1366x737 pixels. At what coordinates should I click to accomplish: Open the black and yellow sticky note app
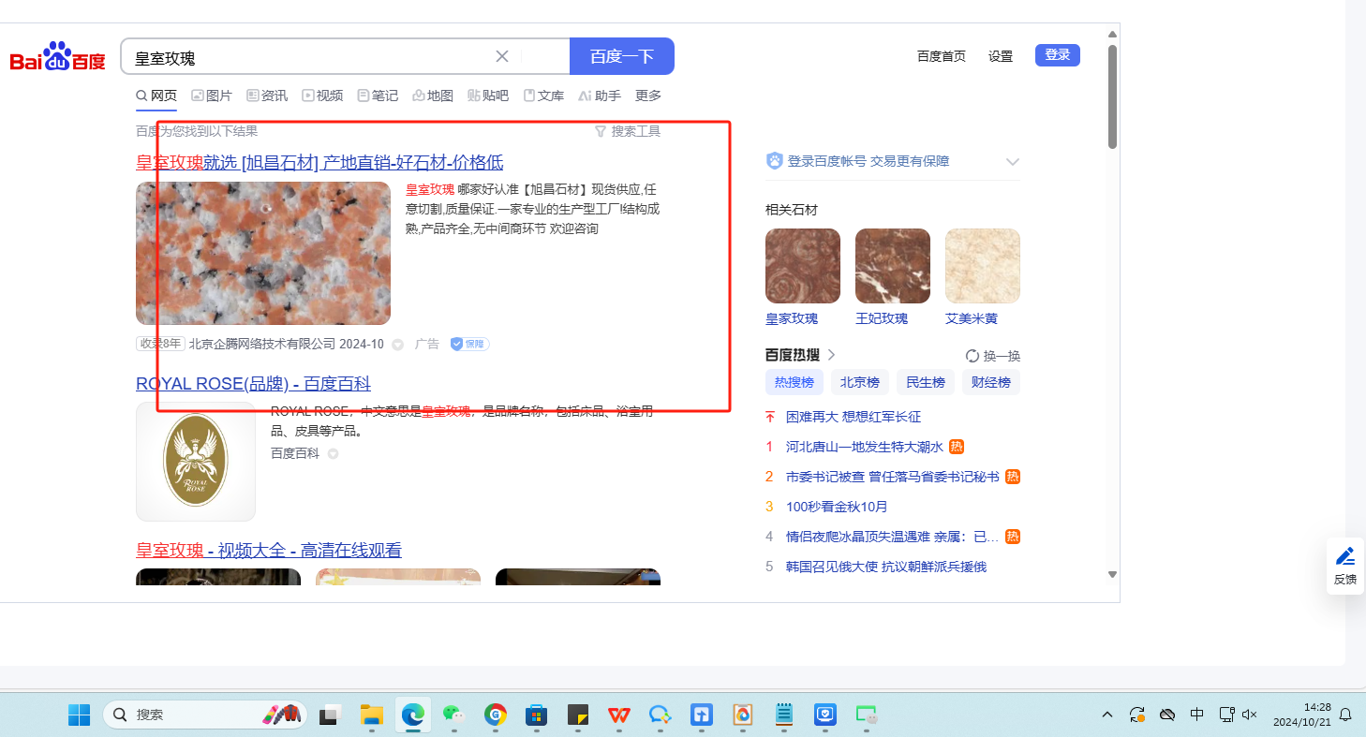coord(577,715)
